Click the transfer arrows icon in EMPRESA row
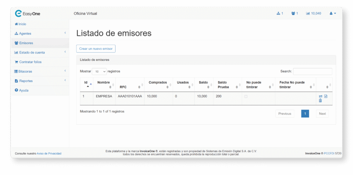The height and width of the screenshot is (175, 353). (321, 96)
